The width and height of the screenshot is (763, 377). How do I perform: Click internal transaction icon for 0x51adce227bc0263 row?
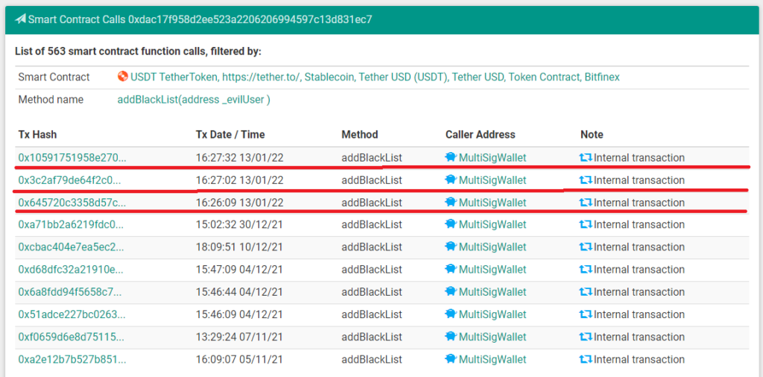586,314
